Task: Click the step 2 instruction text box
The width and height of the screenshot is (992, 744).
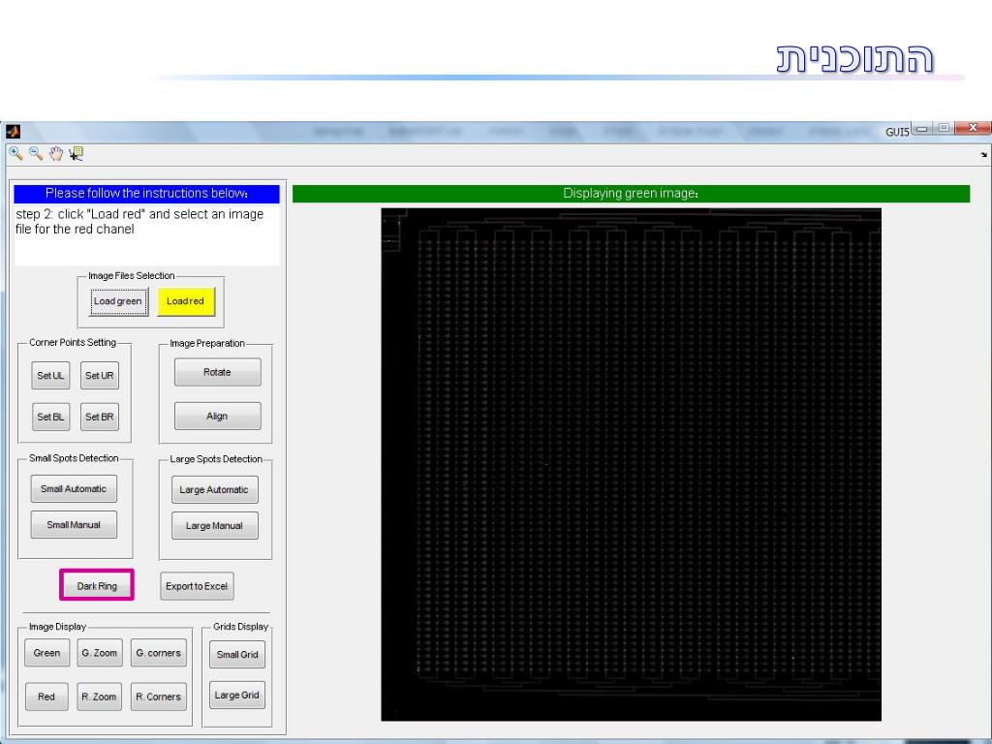Action: click(x=147, y=234)
